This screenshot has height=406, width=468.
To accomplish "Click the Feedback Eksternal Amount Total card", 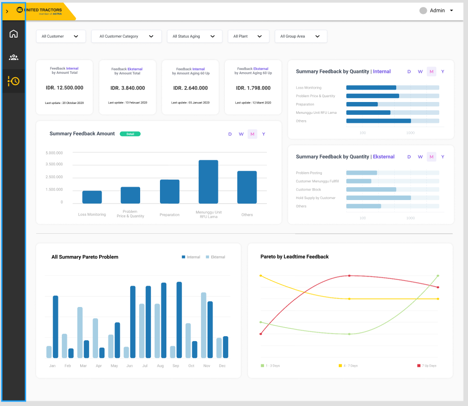I will 127,87.
